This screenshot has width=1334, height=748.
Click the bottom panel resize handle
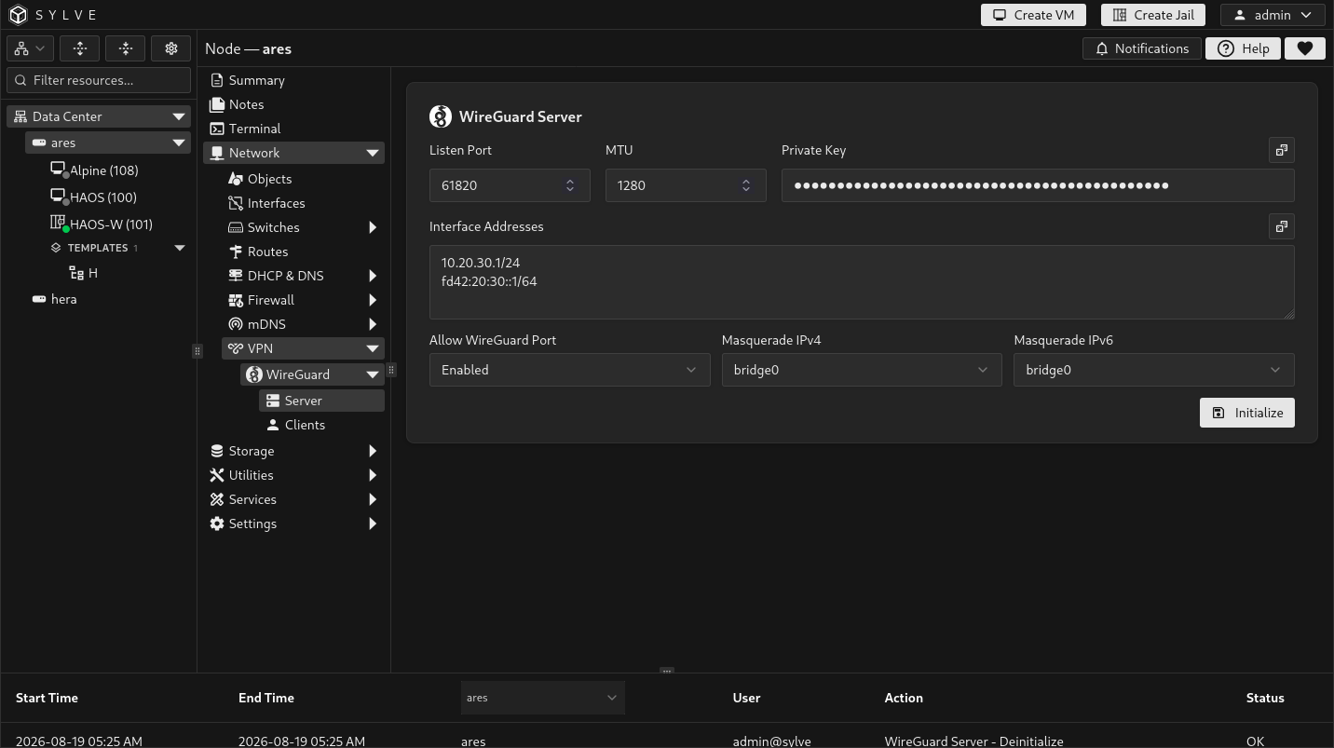point(666,670)
